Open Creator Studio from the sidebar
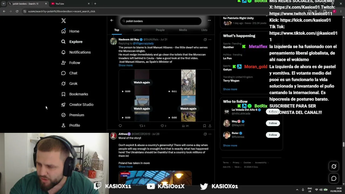This screenshot has width=345, height=194. [77, 105]
